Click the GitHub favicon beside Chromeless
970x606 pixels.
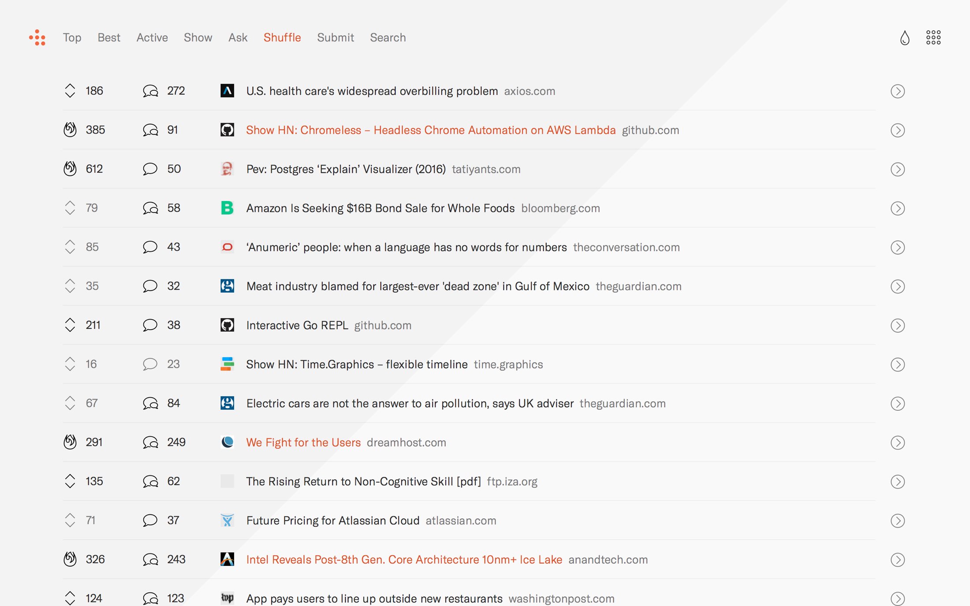click(x=227, y=130)
